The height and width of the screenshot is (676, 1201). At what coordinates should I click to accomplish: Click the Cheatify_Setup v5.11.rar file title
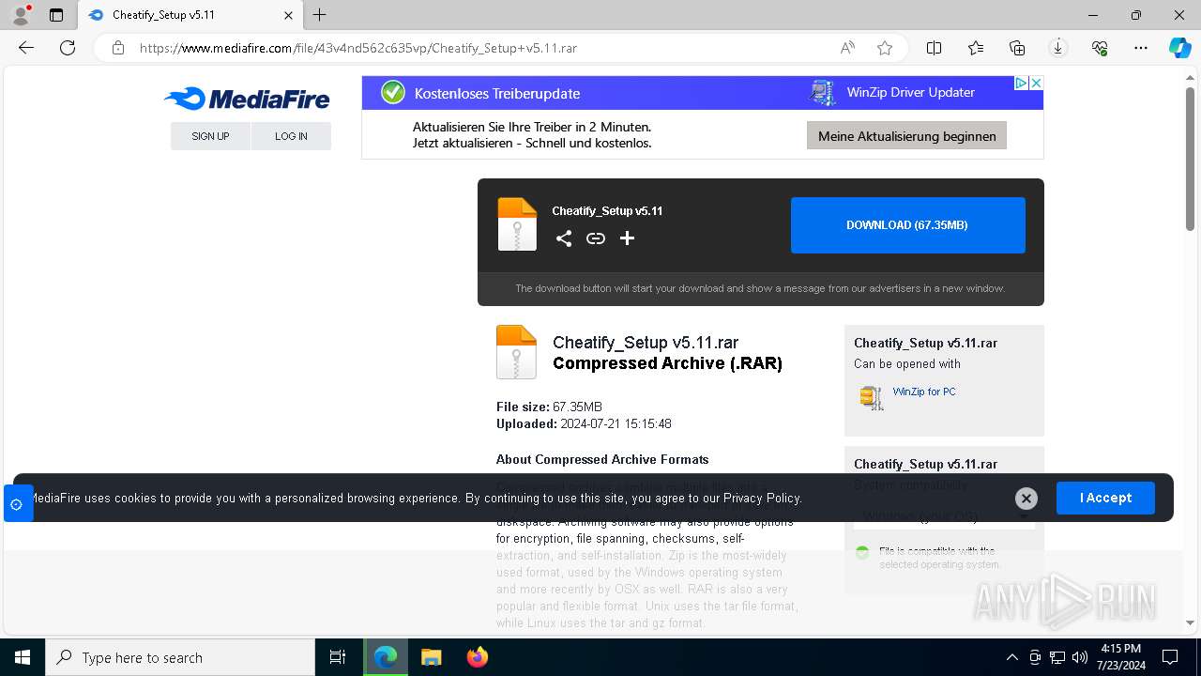pos(646,343)
